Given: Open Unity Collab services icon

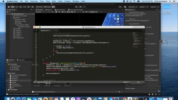Looking at the screenshot, I should click(x=120, y=7).
